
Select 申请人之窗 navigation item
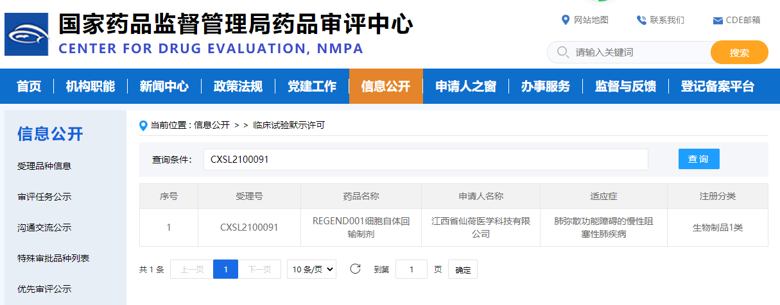[465, 87]
